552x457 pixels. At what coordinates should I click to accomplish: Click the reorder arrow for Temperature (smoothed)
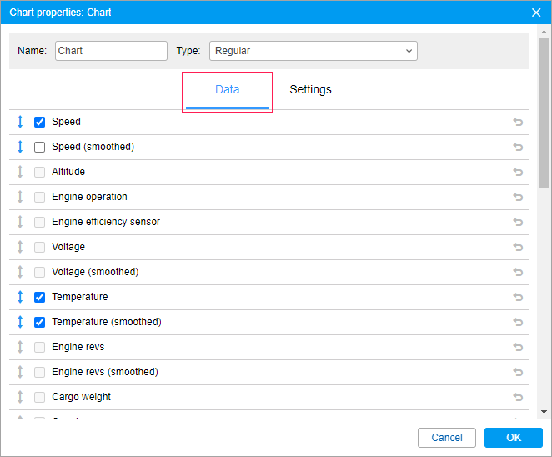click(x=20, y=322)
